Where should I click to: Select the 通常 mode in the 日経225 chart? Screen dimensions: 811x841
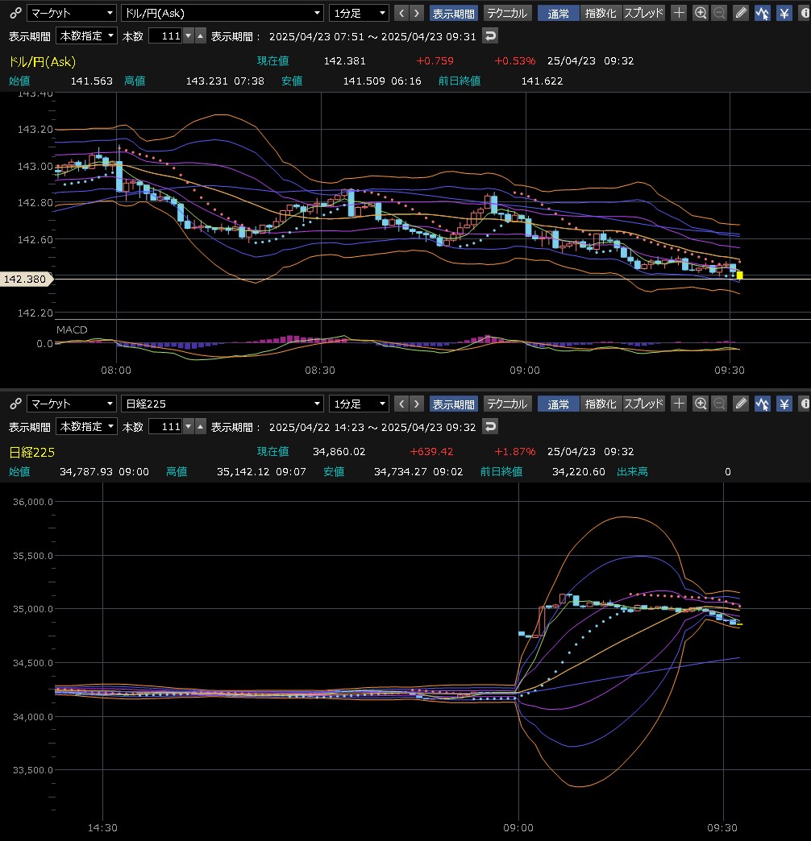click(558, 404)
